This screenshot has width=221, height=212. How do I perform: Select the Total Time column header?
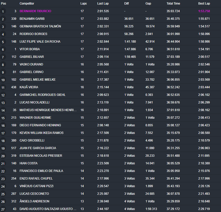173,4
